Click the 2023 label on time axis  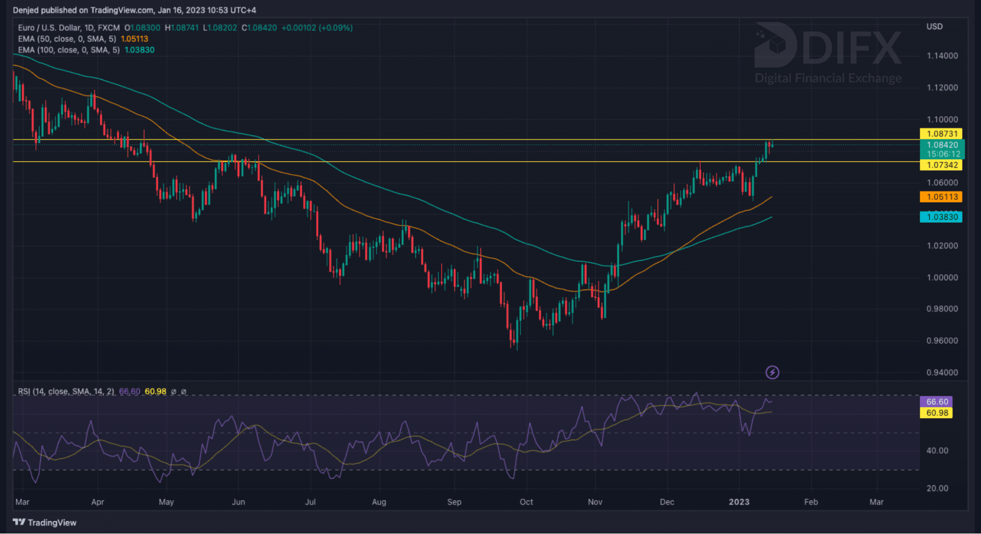(x=739, y=502)
